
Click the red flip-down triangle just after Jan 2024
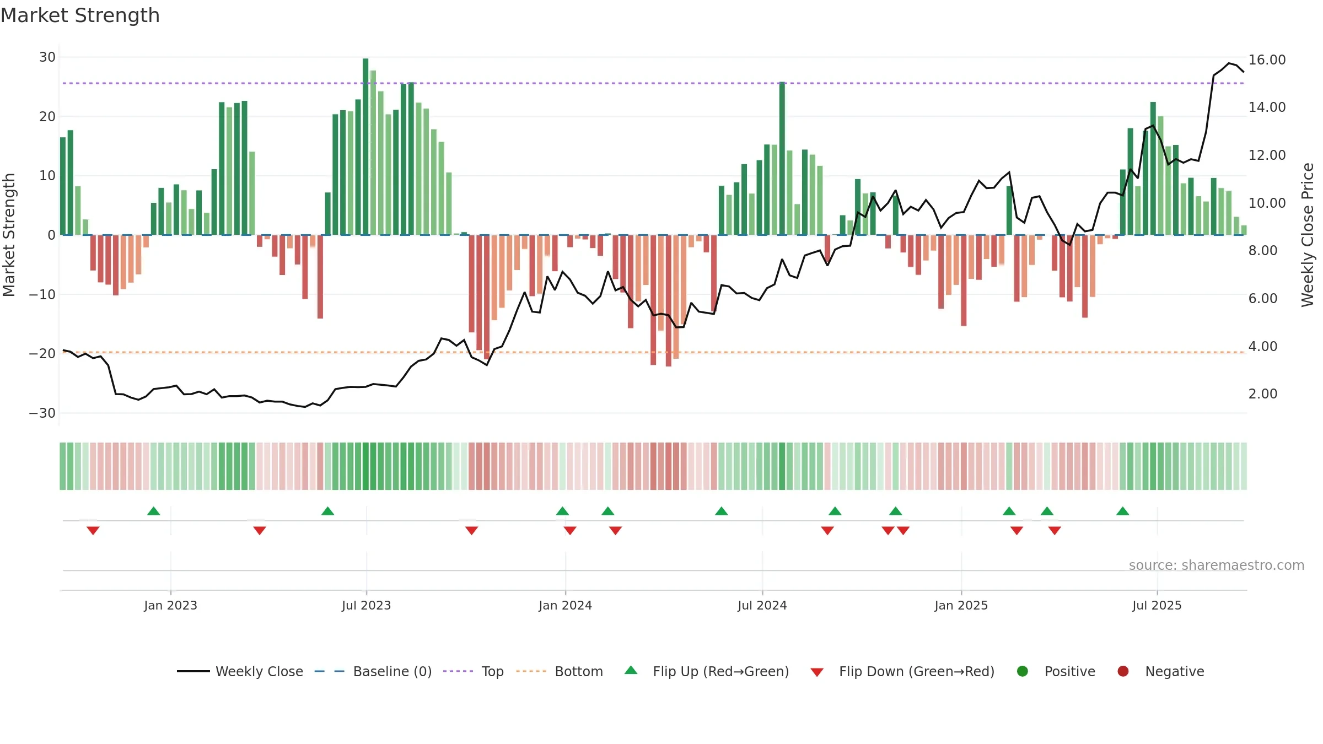tap(570, 530)
